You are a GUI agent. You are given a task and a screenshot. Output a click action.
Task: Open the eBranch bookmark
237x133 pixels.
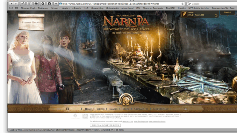[x=77, y=8]
